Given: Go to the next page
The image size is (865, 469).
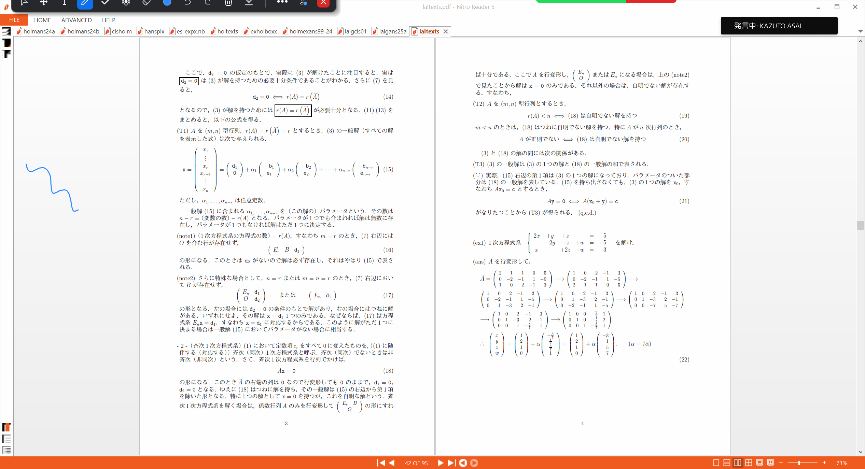Looking at the screenshot, I should 441,463.
